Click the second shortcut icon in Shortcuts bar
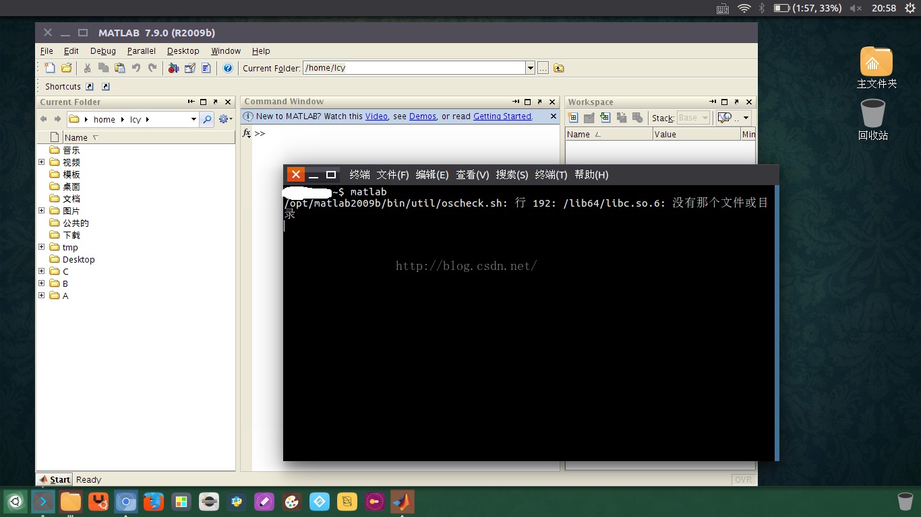Image resolution: width=921 pixels, height=517 pixels. point(106,86)
